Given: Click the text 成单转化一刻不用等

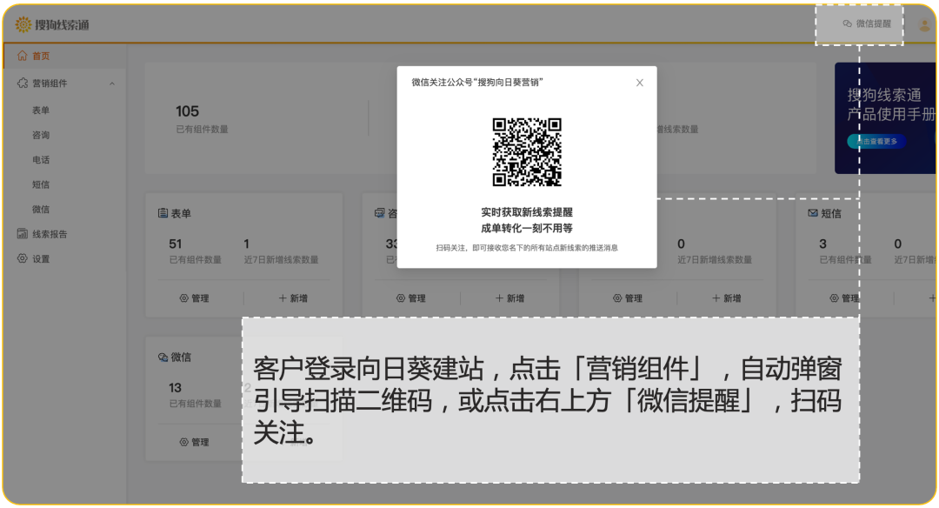Looking at the screenshot, I should (x=527, y=228).
